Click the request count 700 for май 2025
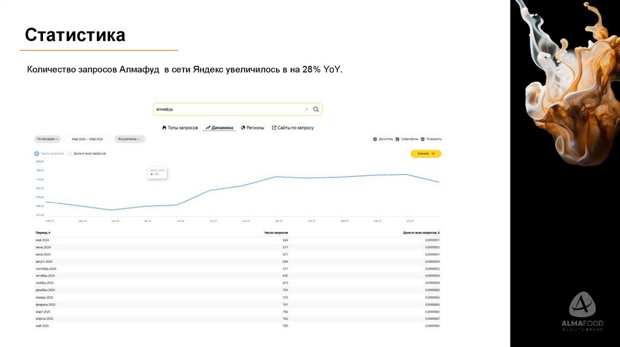The width and height of the screenshot is (620, 347). point(285,326)
